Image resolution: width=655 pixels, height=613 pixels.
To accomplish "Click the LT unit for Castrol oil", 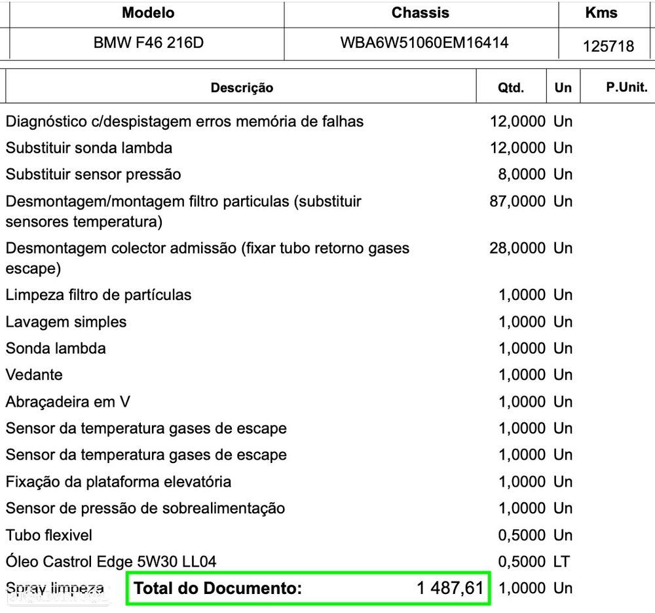I will click(562, 562).
